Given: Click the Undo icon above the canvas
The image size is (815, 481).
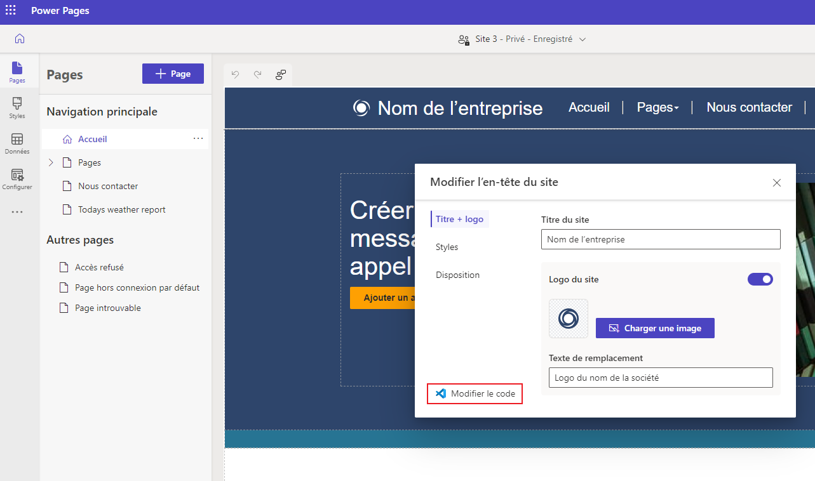Looking at the screenshot, I should tap(235, 74).
